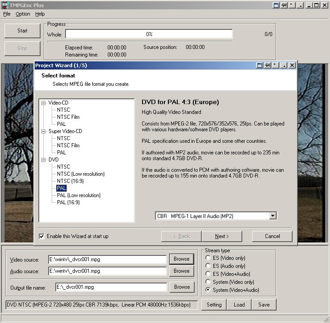Screen dimensions: 330x323
Task: Click Cancel in the Project Wizard
Action: click(x=272, y=236)
